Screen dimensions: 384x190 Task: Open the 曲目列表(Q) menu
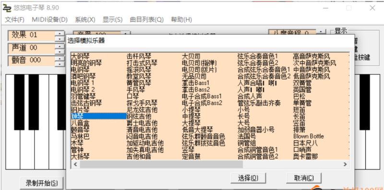[x=147, y=20]
